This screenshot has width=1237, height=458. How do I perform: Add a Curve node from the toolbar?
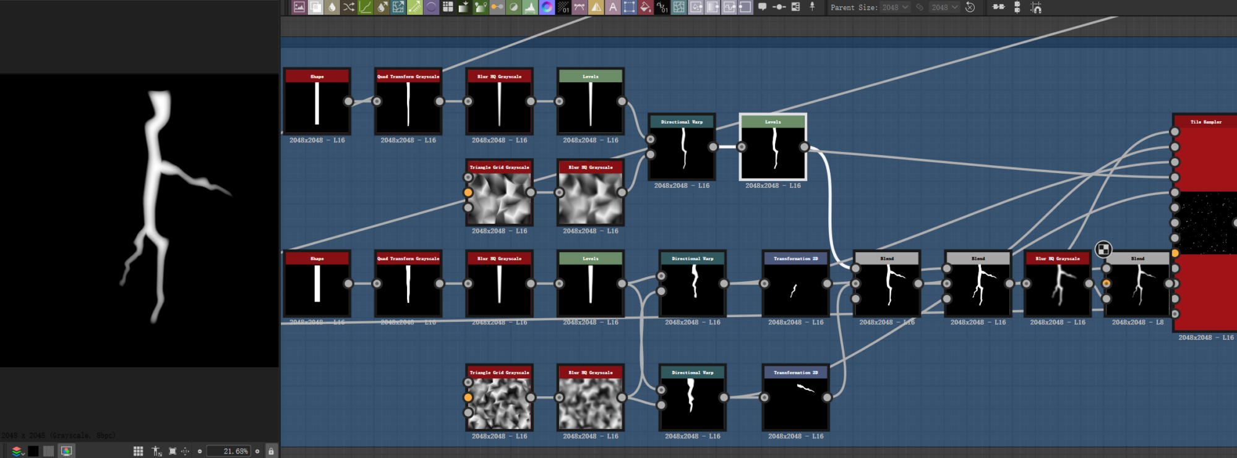point(366,7)
